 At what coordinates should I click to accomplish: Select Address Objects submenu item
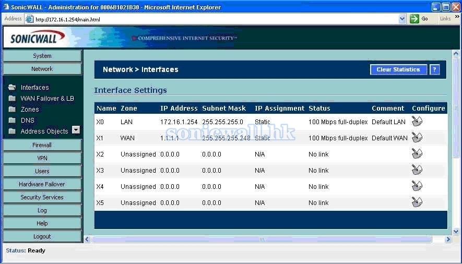[x=44, y=131]
